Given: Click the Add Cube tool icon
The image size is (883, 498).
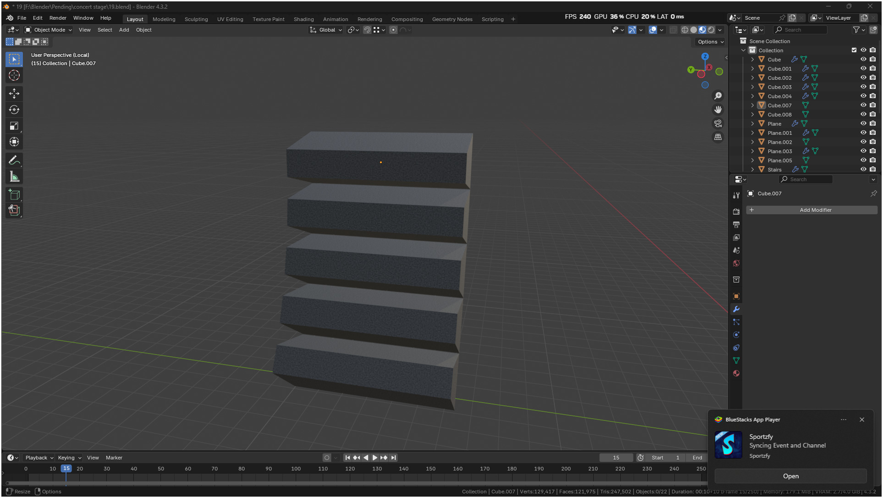Looking at the screenshot, I should click(14, 195).
